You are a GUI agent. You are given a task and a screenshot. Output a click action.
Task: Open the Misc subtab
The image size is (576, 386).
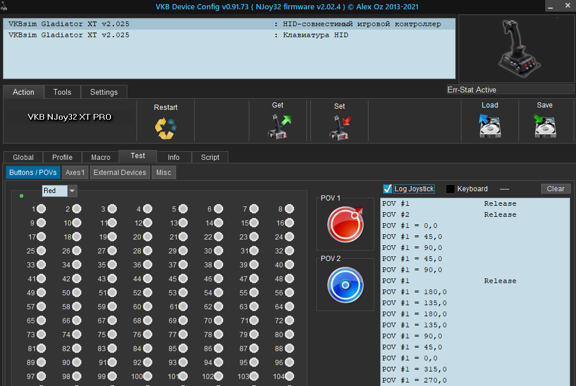[164, 173]
